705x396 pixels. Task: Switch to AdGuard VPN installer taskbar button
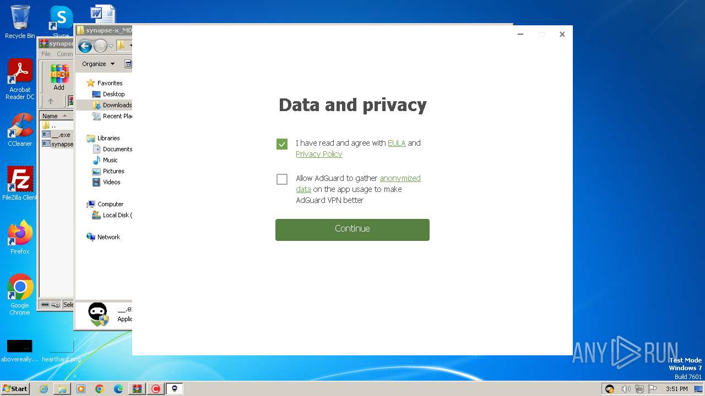[x=175, y=389]
